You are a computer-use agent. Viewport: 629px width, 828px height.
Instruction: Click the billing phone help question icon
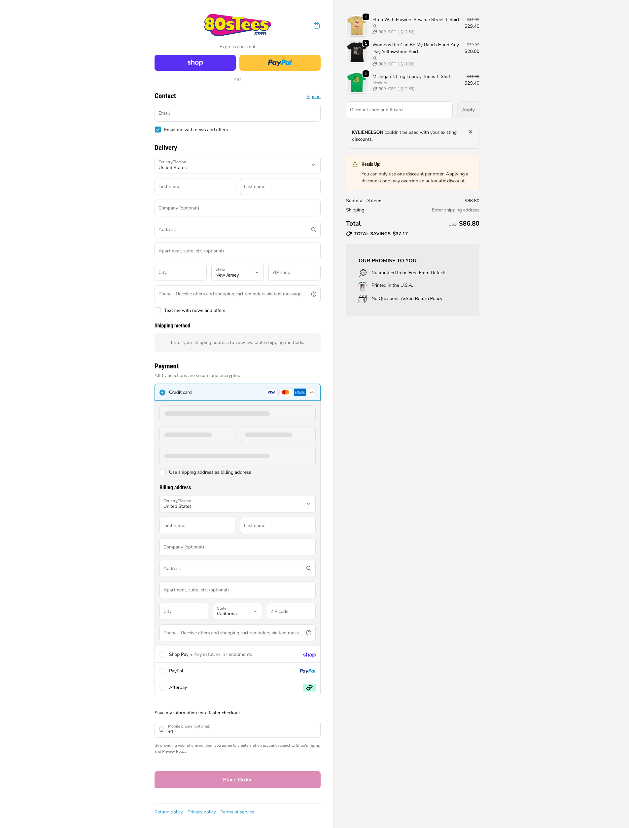point(308,633)
